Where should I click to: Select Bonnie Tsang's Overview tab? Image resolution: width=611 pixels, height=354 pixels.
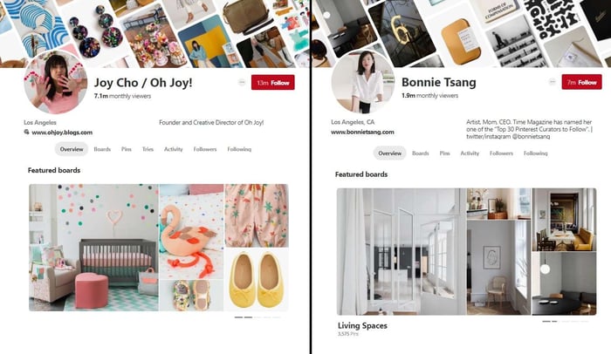coord(389,153)
